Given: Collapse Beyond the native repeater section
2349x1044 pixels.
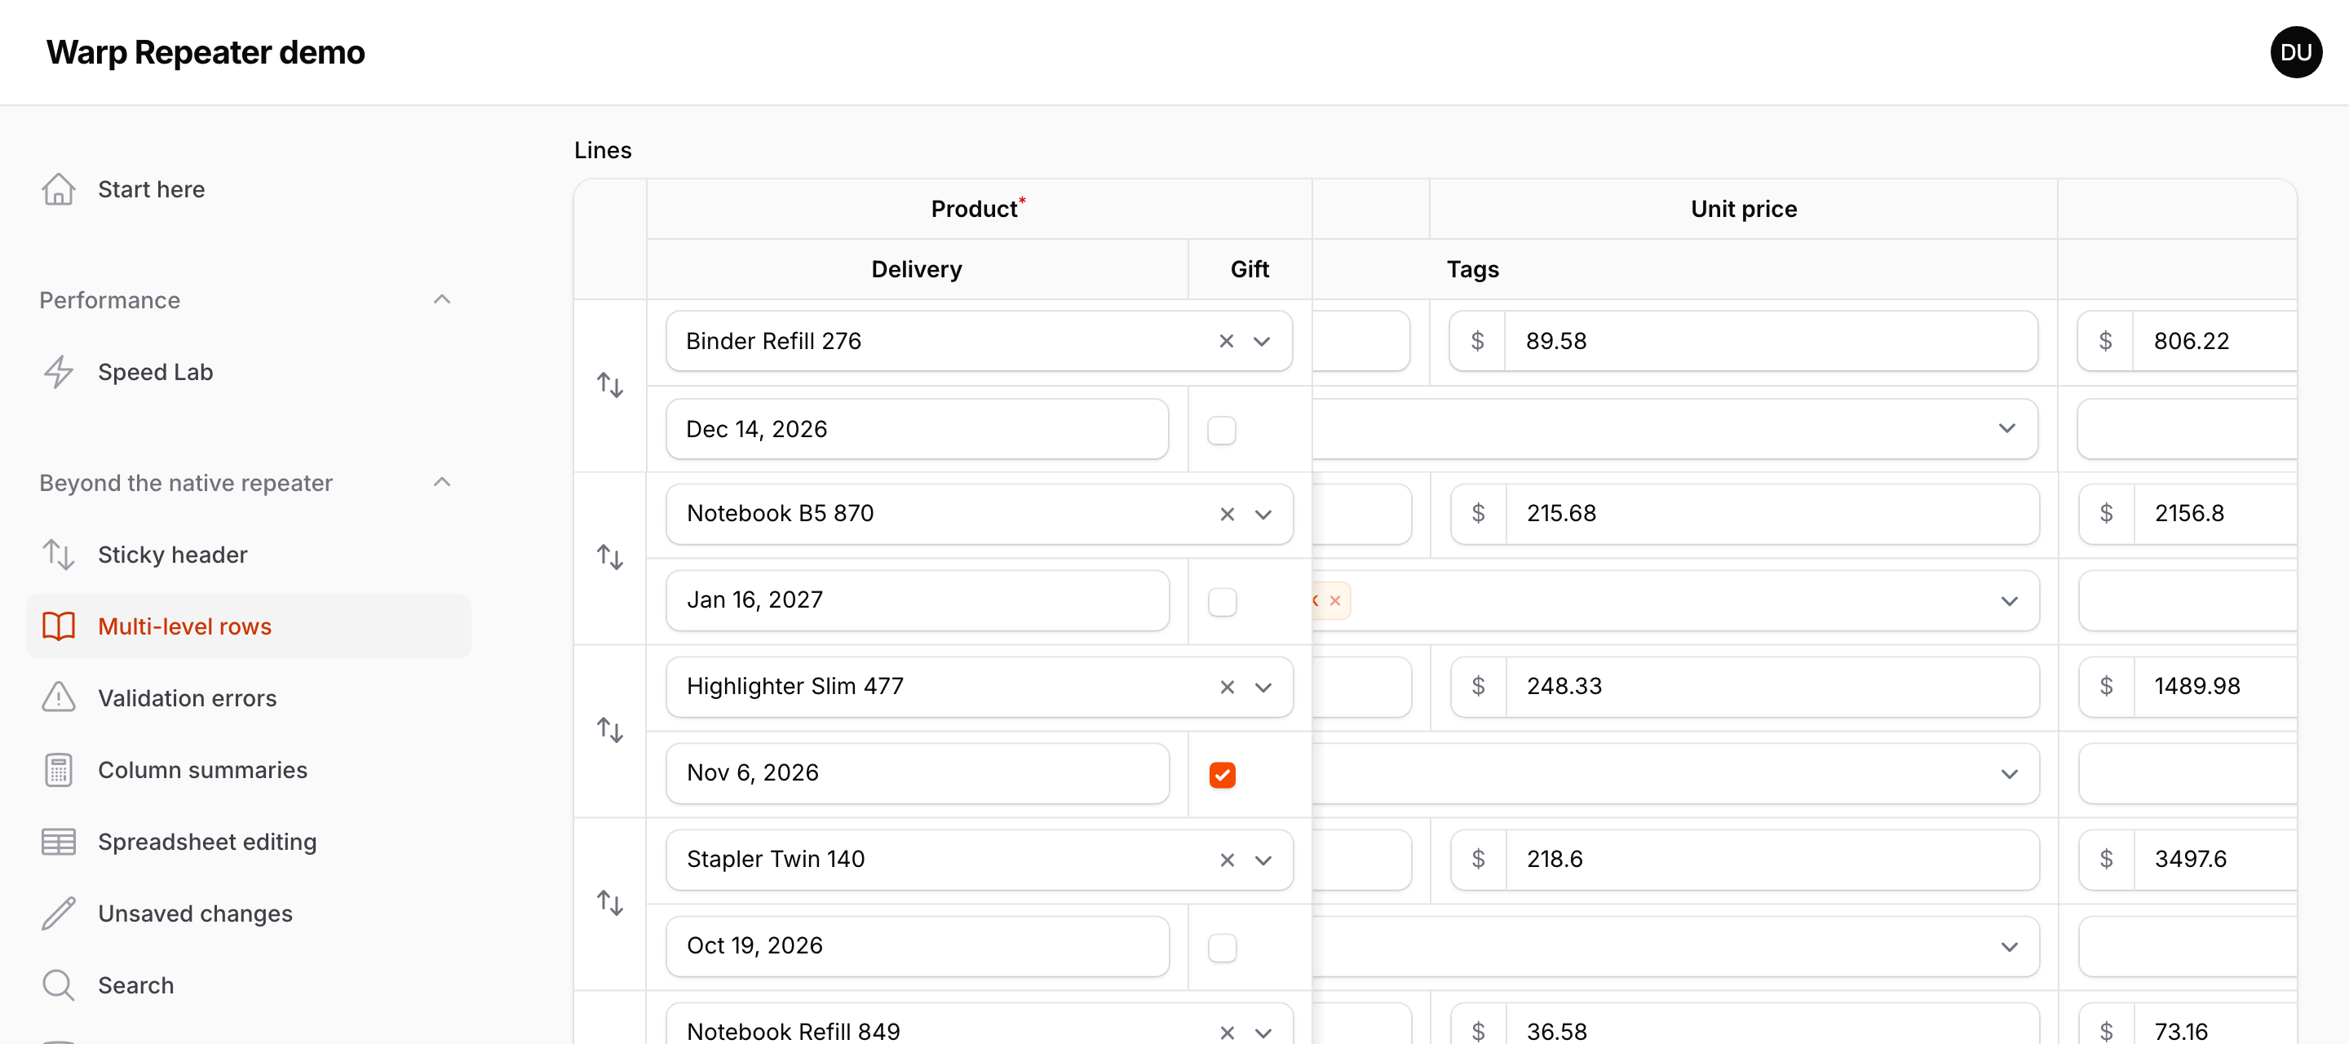Looking at the screenshot, I should (441, 481).
